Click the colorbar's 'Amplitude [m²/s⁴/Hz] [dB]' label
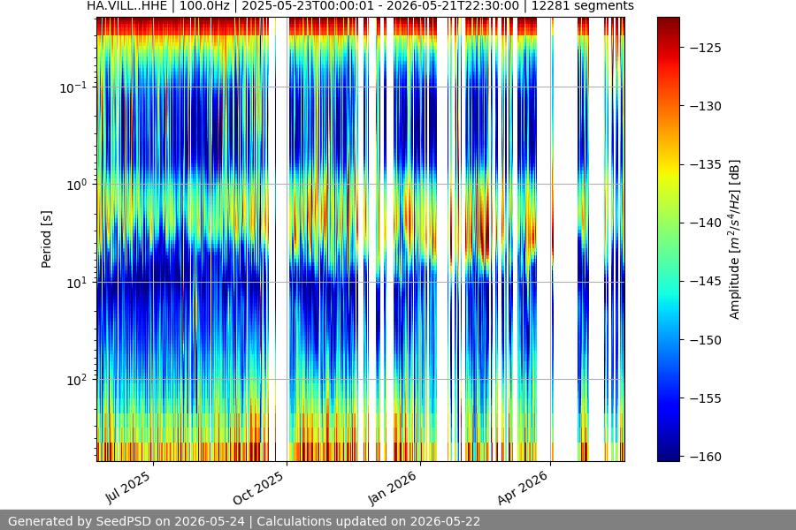This screenshot has height=530, width=796. tap(734, 239)
